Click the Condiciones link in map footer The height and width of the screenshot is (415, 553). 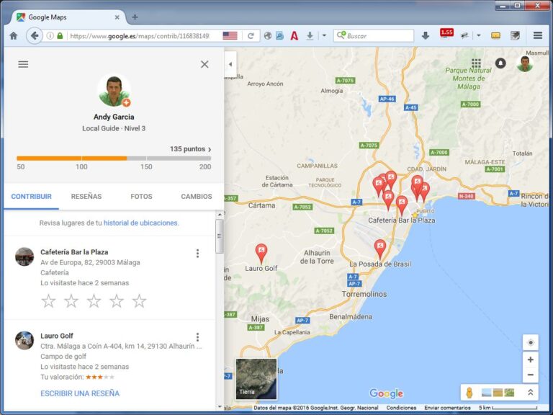(x=401, y=408)
